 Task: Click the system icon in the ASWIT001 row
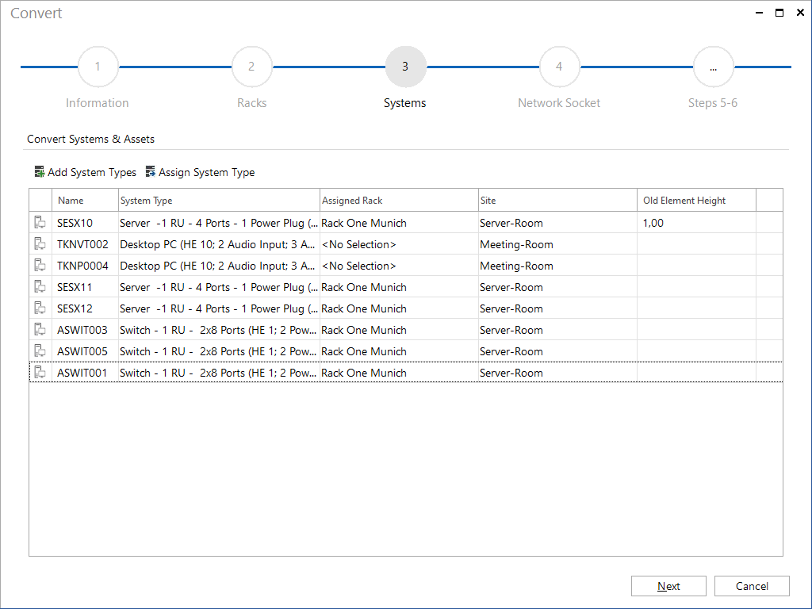(40, 373)
